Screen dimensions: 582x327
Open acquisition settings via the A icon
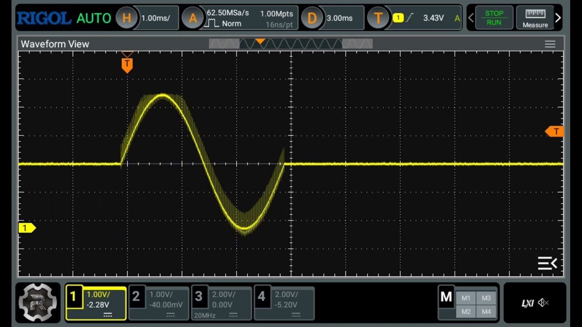(x=193, y=18)
